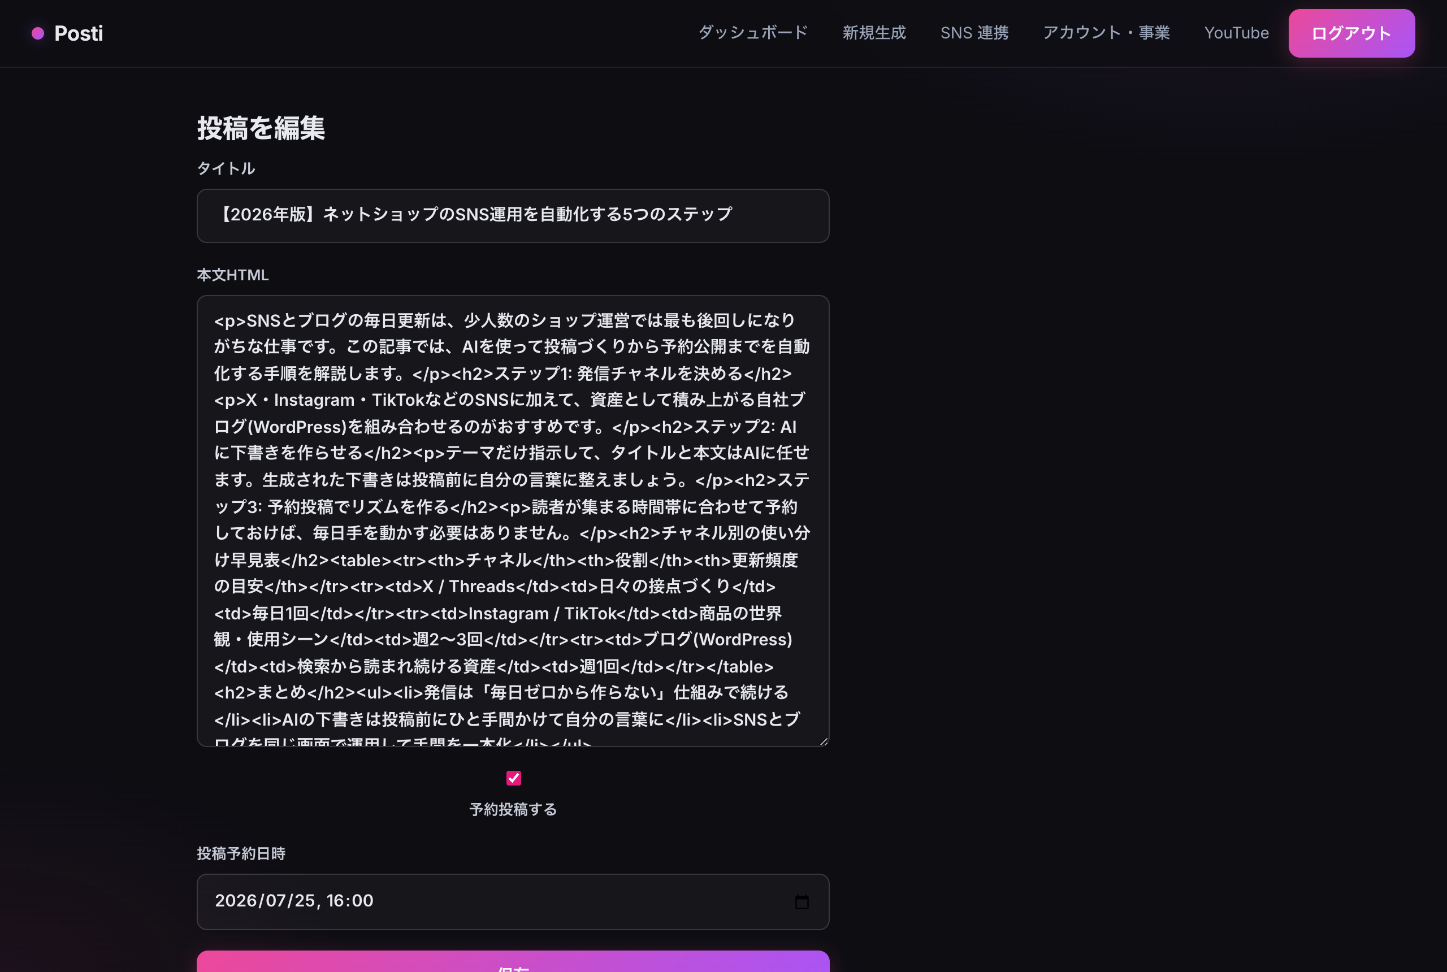The width and height of the screenshot is (1447, 972).
Task: Click the Posti logo dot
Action: click(x=38, y=33)
